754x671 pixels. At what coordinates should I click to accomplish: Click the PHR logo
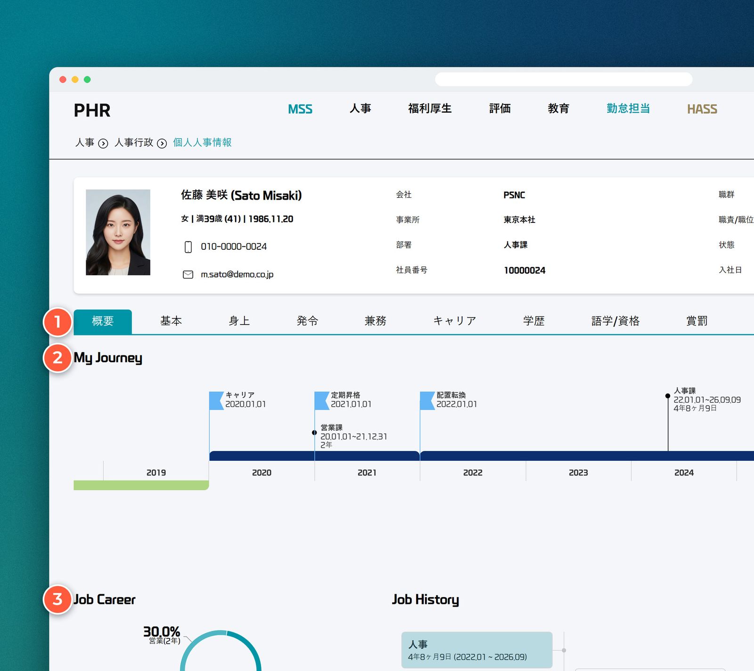point(92,110)
